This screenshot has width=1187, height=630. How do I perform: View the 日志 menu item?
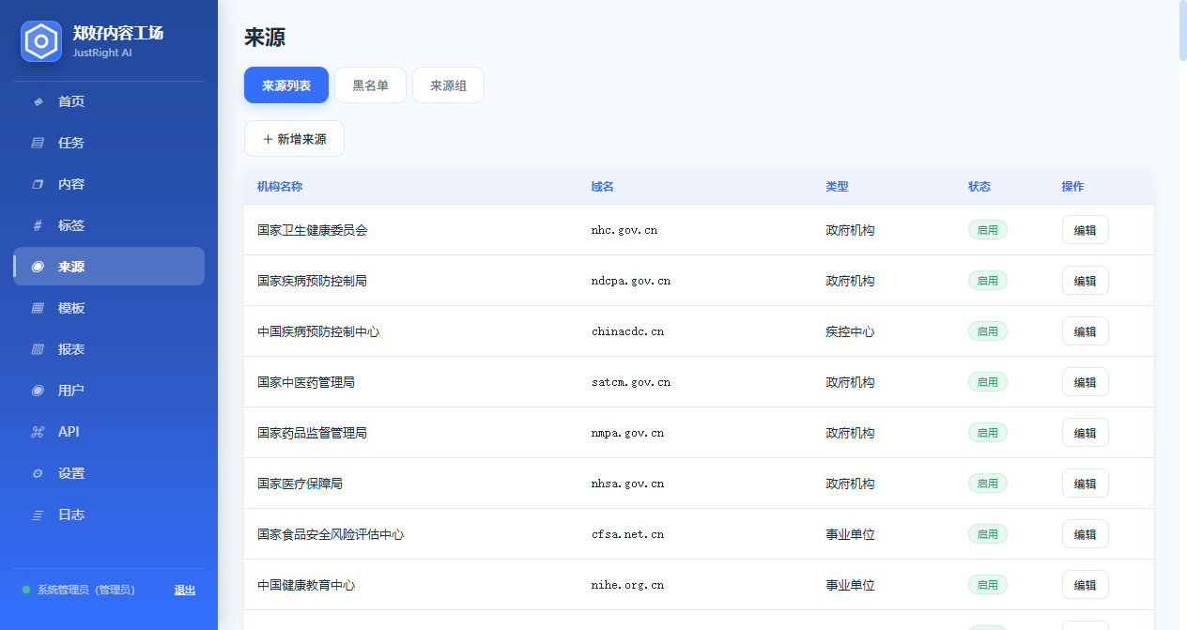(x=109, y=515)
